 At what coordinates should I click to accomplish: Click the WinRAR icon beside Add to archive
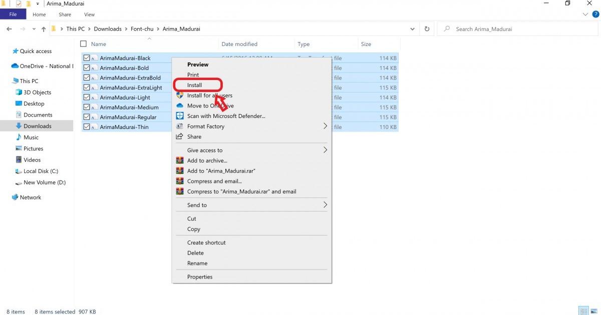coord(180,160)
